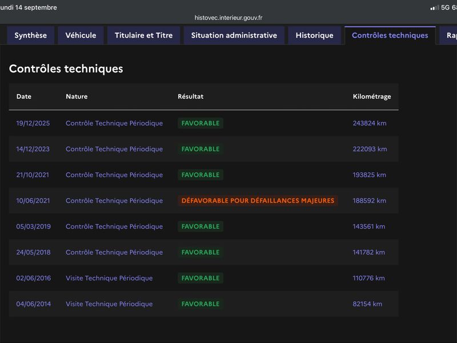Tap the histovec.interieur.gouv.fr address bar
The width and height of the screenshot is (457, 343).
(x=228, y=18)
